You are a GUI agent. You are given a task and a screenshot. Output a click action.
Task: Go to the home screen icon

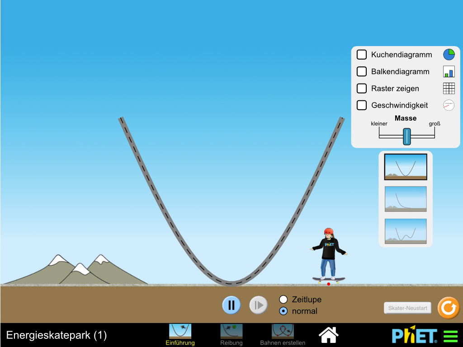[329, 335]
